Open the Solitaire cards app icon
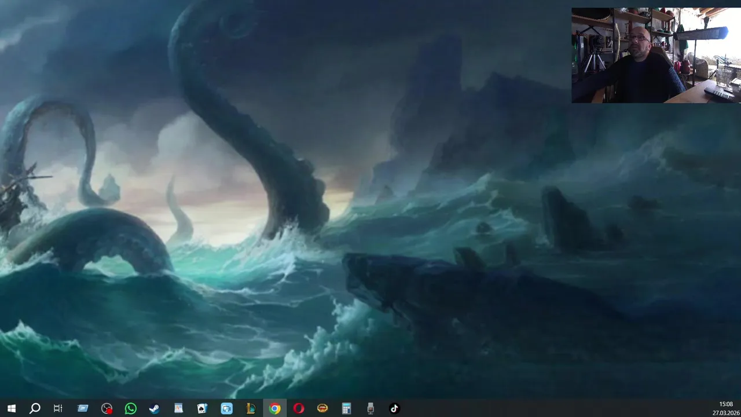The width and height of the screenshot is (741, 417). click(202, 408)
